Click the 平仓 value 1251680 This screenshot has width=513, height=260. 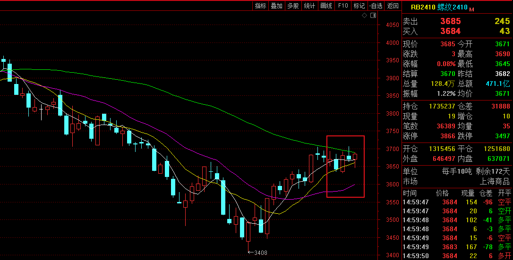[x=497, y=149]
